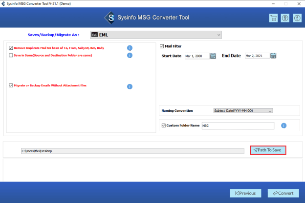Toggle Migrate Emails Without Attachment checkbox
The width and height of the screenshot is (305, 203).
11,85
